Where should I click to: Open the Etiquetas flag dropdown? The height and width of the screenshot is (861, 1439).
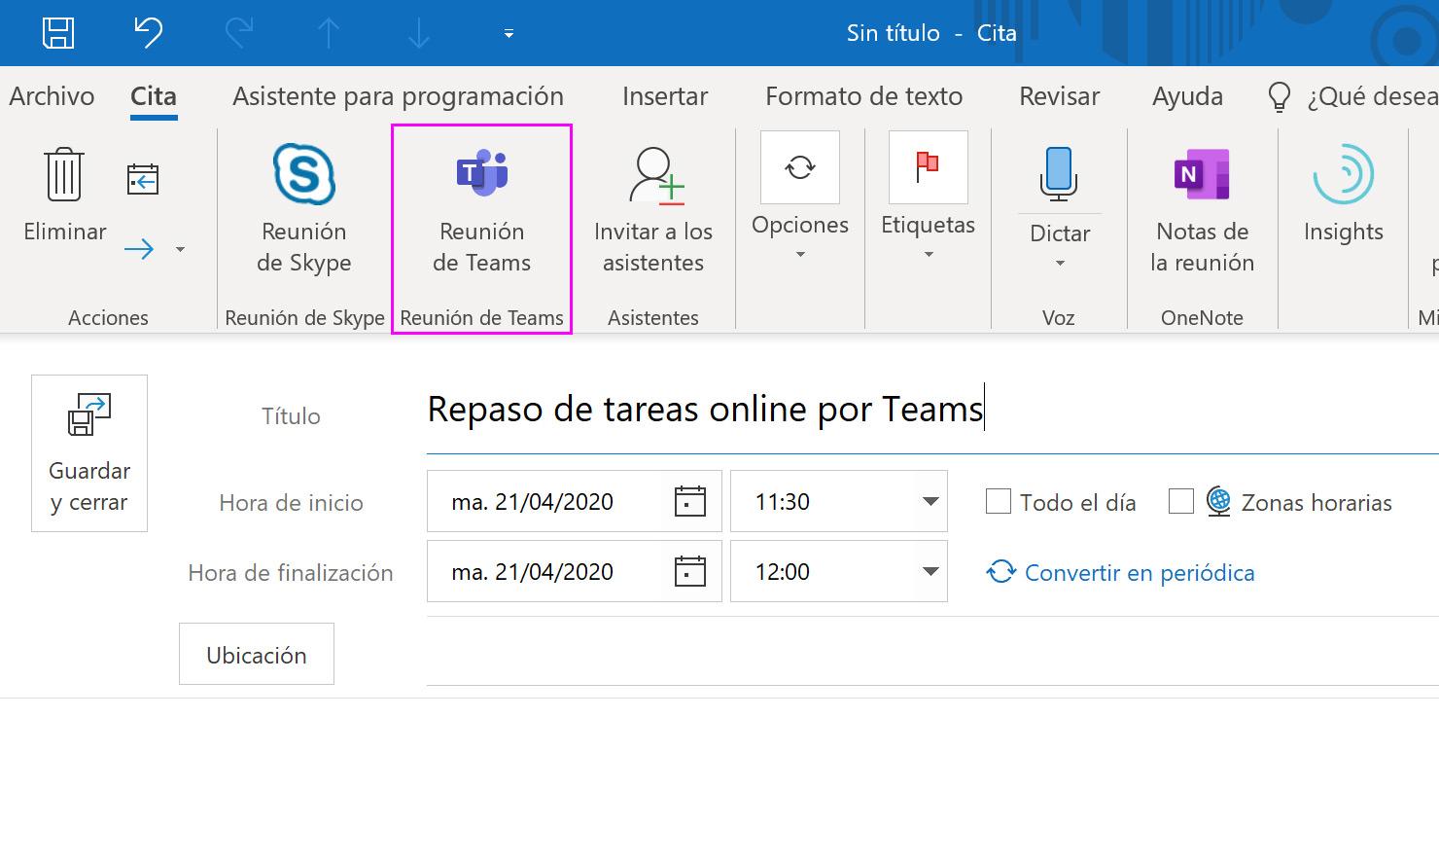coord(929,197)
